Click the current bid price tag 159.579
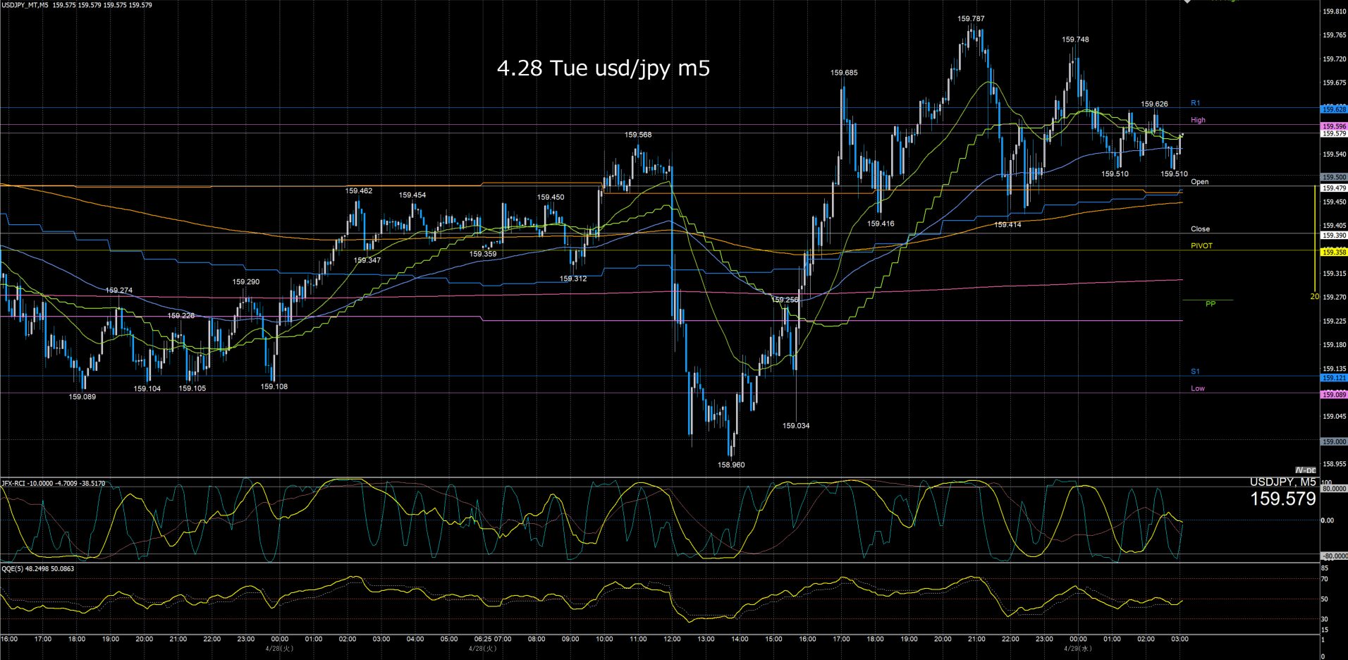 pyautogui.click(x=1333, y=133)
